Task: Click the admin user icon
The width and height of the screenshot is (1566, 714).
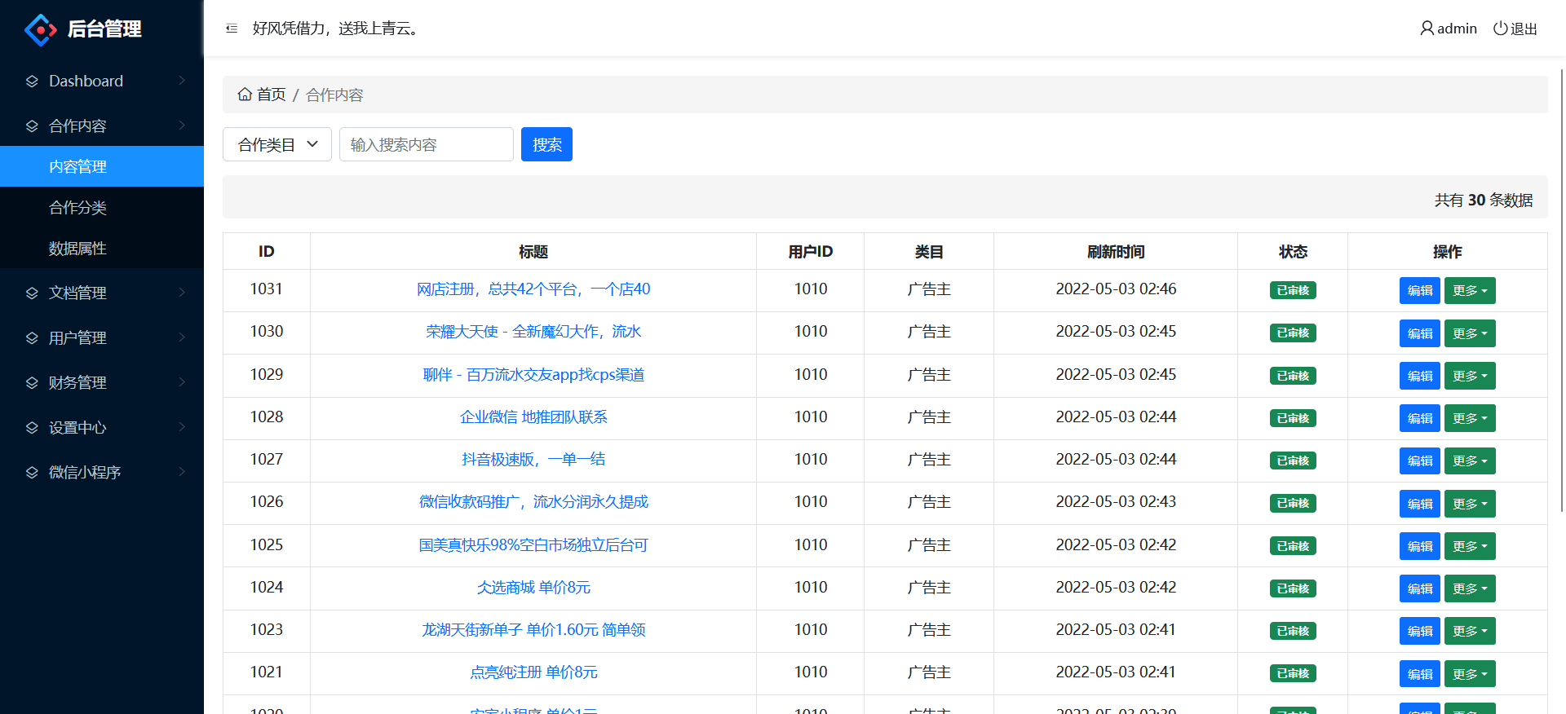Action: (x=1427, y=29)
